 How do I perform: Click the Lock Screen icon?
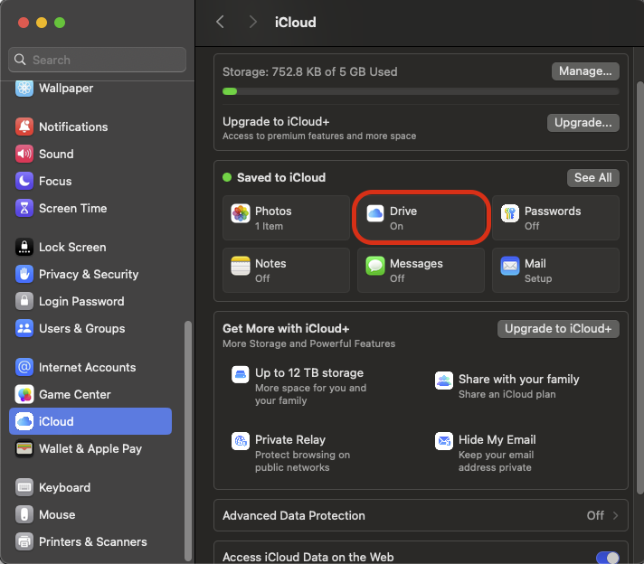(24, 247)
